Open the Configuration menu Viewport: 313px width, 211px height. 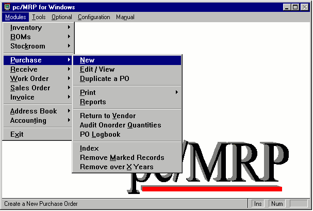pos(94,17)
